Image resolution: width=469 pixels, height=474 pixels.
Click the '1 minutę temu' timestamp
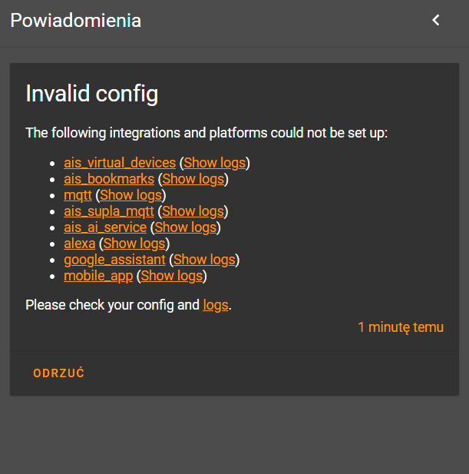(x=401, y=327)
